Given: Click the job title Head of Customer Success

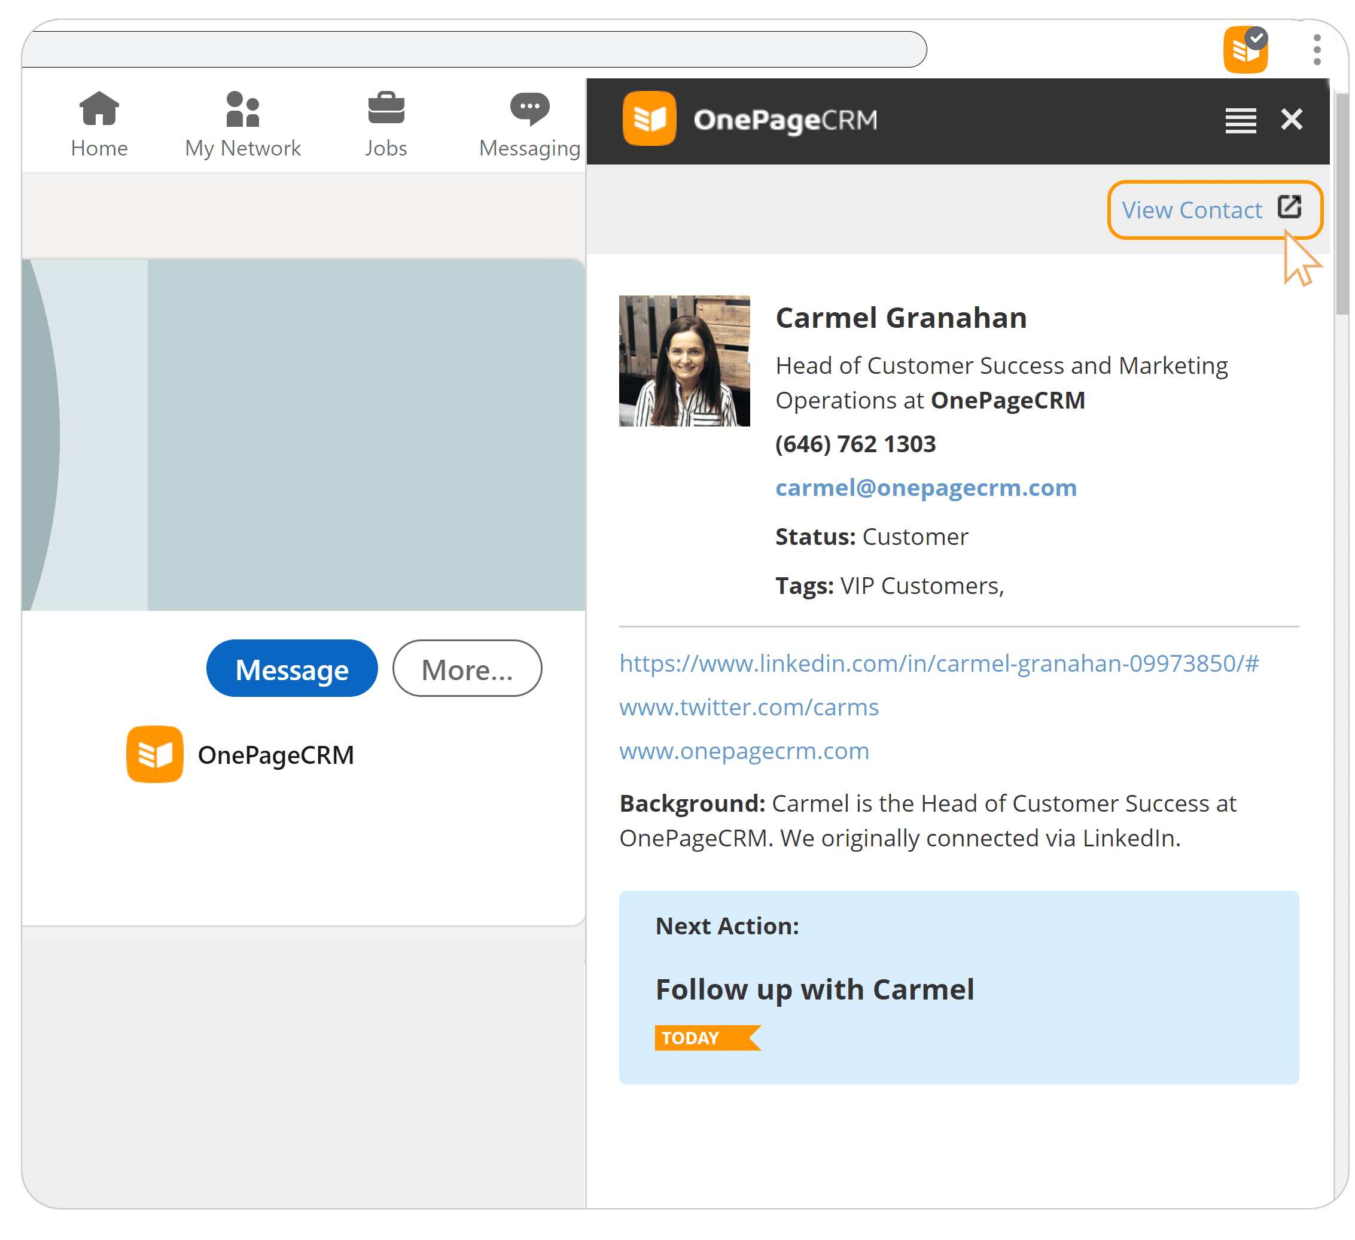Looking at the screenshot, I should pos(1001,382).
